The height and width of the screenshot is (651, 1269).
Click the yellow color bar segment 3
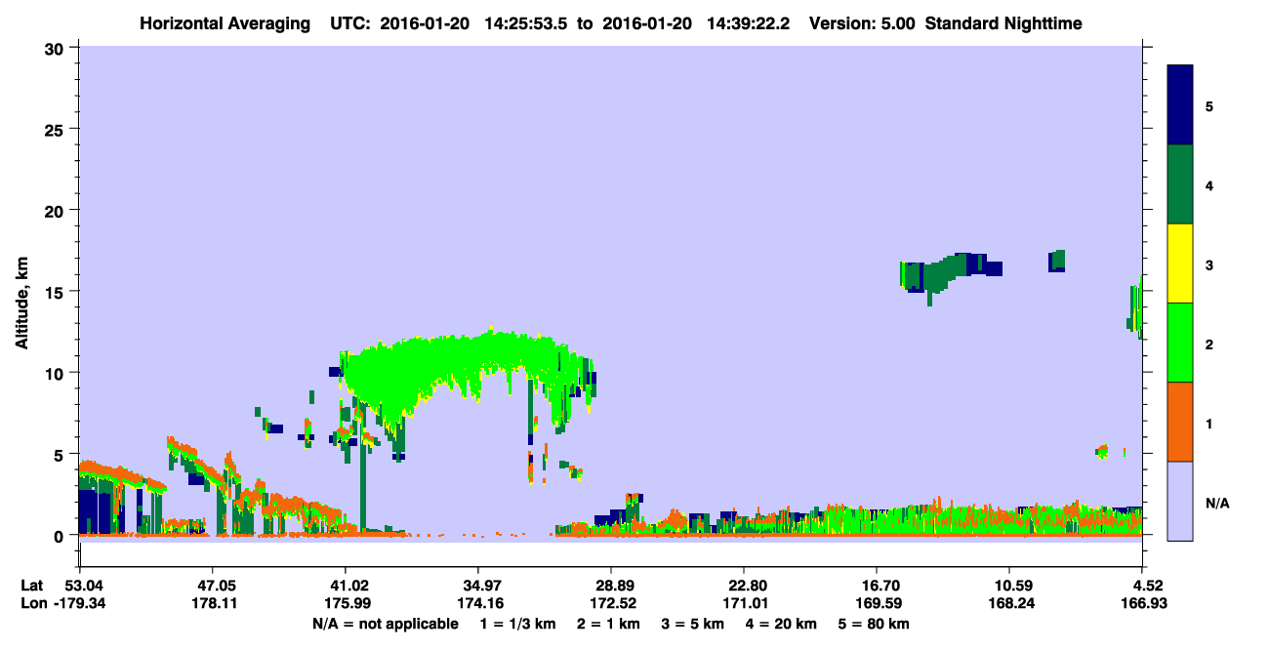pos(1180,264)
